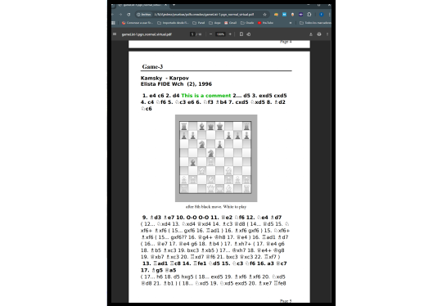The height and width of the screenshot is (306, 442).
Task: Select the game pgn PDF tab
Action: [x=142, y=5]
